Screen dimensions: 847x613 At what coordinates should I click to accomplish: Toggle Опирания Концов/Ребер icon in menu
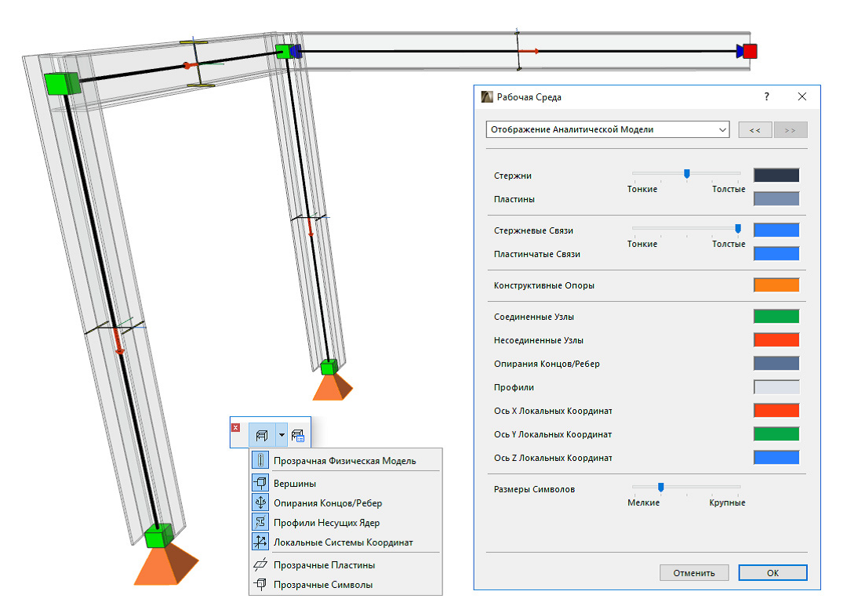[260, 503]
